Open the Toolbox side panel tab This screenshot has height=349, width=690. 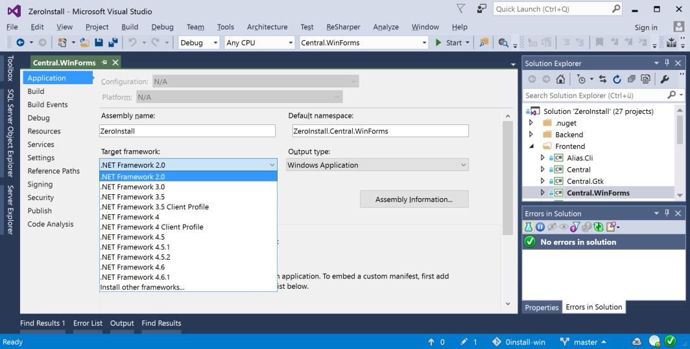10,68
